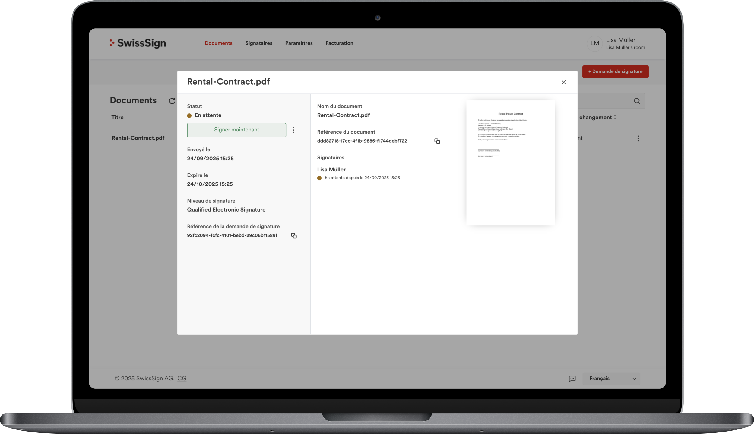Open the three-dot menu beside Signer maintenant
Screen dimensions: 754x434
[x=293, y=130]
